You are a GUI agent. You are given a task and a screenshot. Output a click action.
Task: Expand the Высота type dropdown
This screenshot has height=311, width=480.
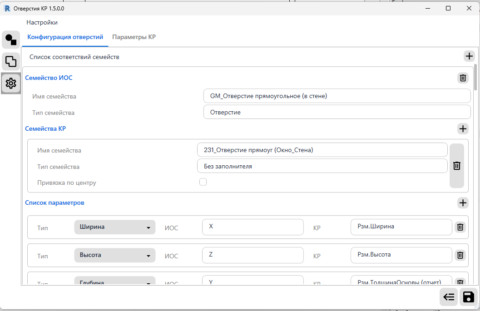pos(114,255)
